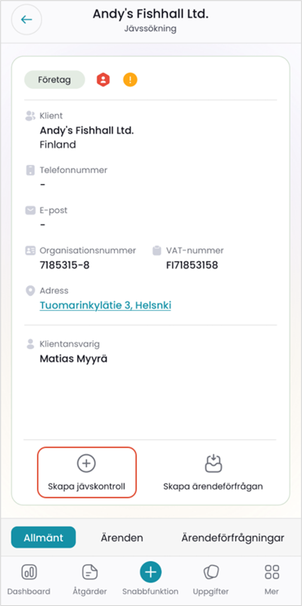Click the Skapa jävskontroll label

86,487
